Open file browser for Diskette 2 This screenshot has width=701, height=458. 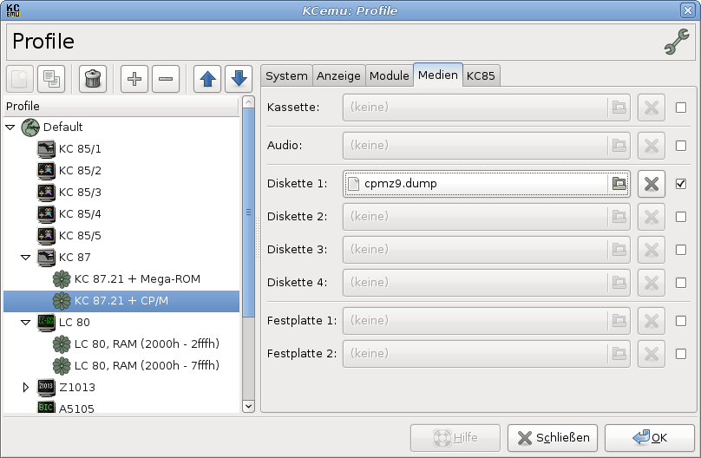tap(619, 217)
